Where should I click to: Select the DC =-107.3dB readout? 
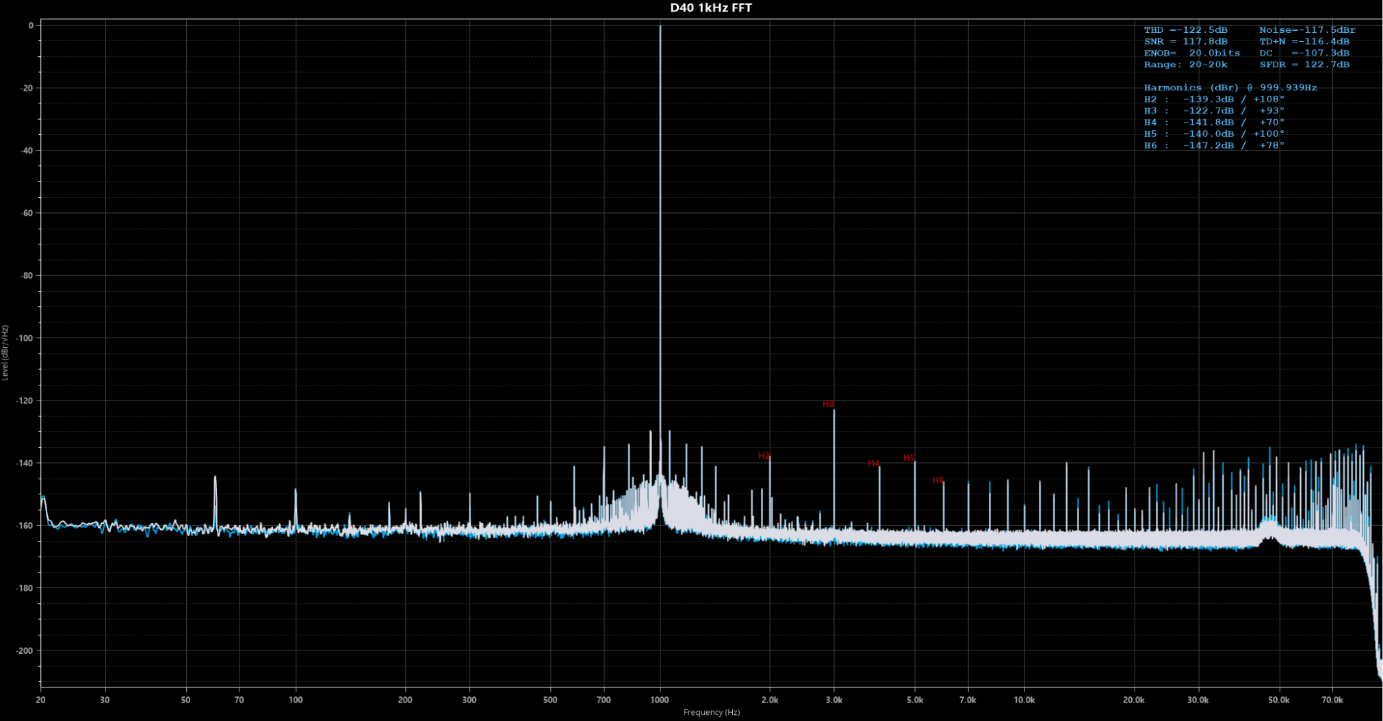click(1304, 53)
